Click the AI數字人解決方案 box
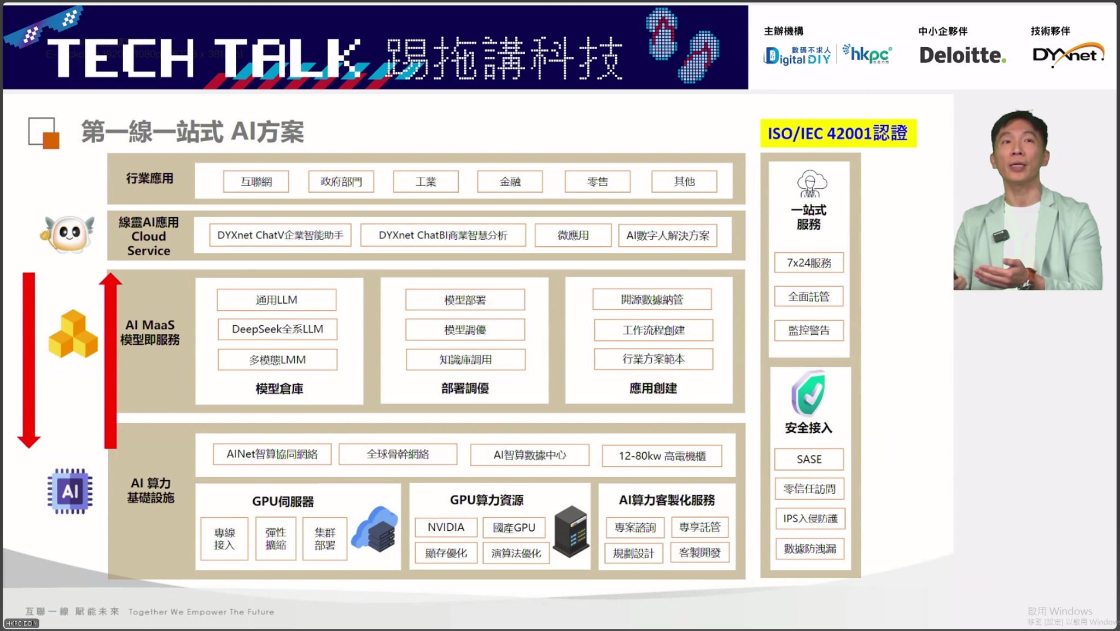Screen dimensions: 1120x631 point(668,235)
